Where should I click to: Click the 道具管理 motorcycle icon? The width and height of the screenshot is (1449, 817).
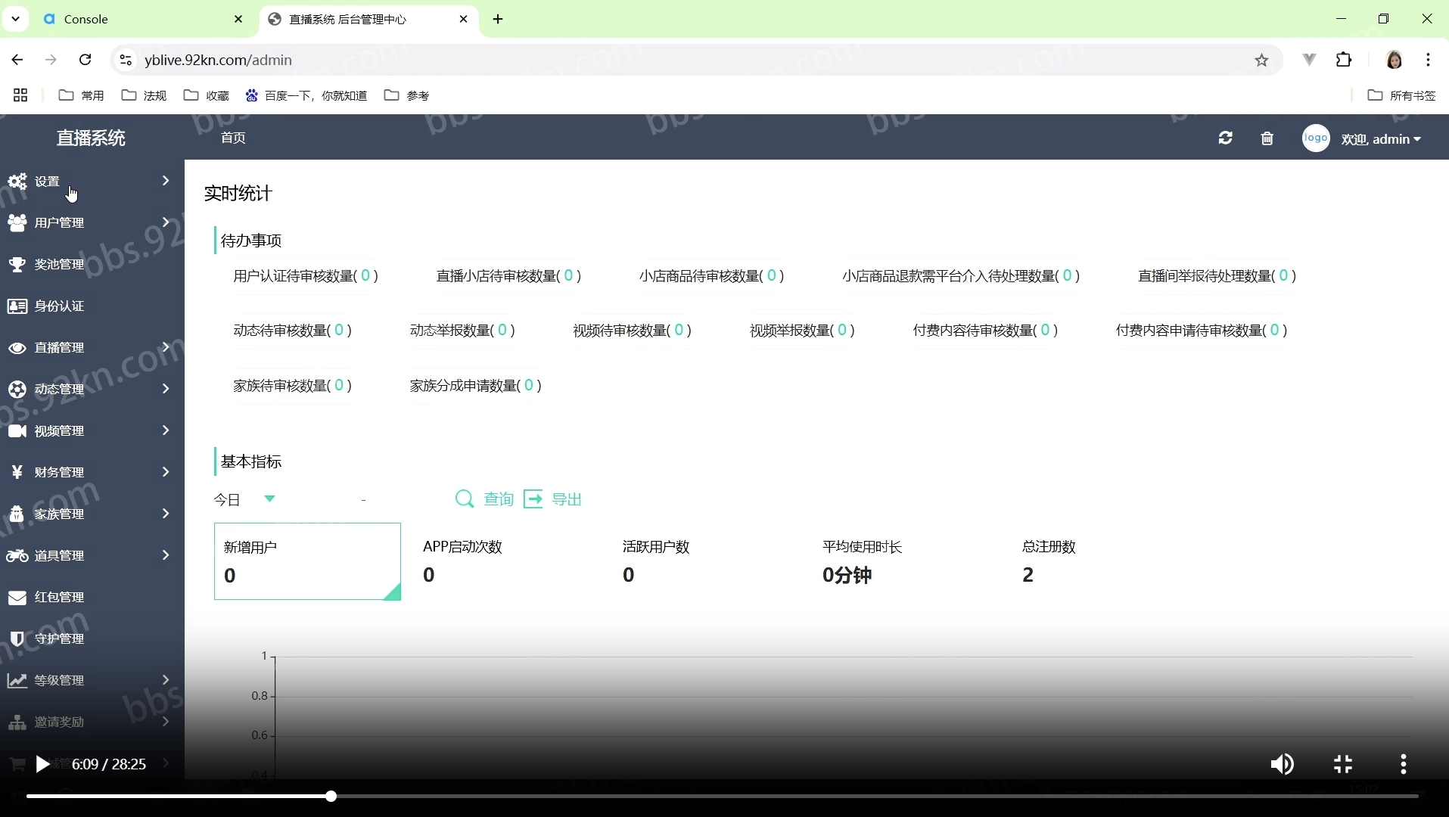tap(17, 555)
